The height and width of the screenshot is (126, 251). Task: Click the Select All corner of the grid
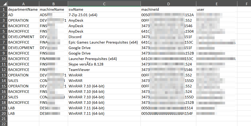coord(4,4)
